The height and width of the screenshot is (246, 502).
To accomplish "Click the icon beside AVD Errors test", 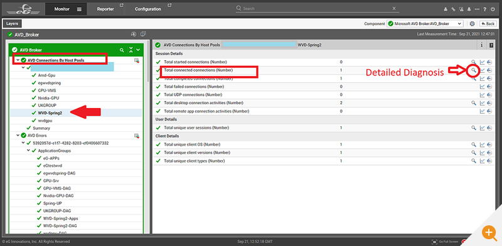I will [137, 136].
